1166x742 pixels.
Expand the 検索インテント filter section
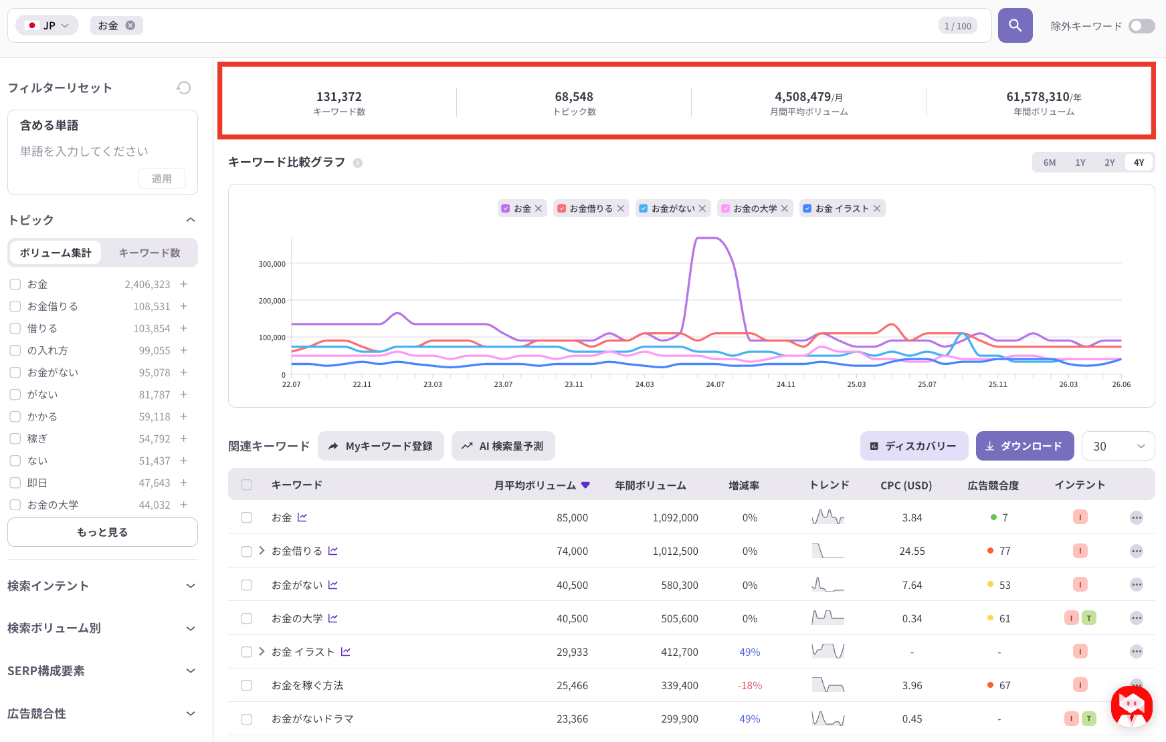tap(102, 586)
